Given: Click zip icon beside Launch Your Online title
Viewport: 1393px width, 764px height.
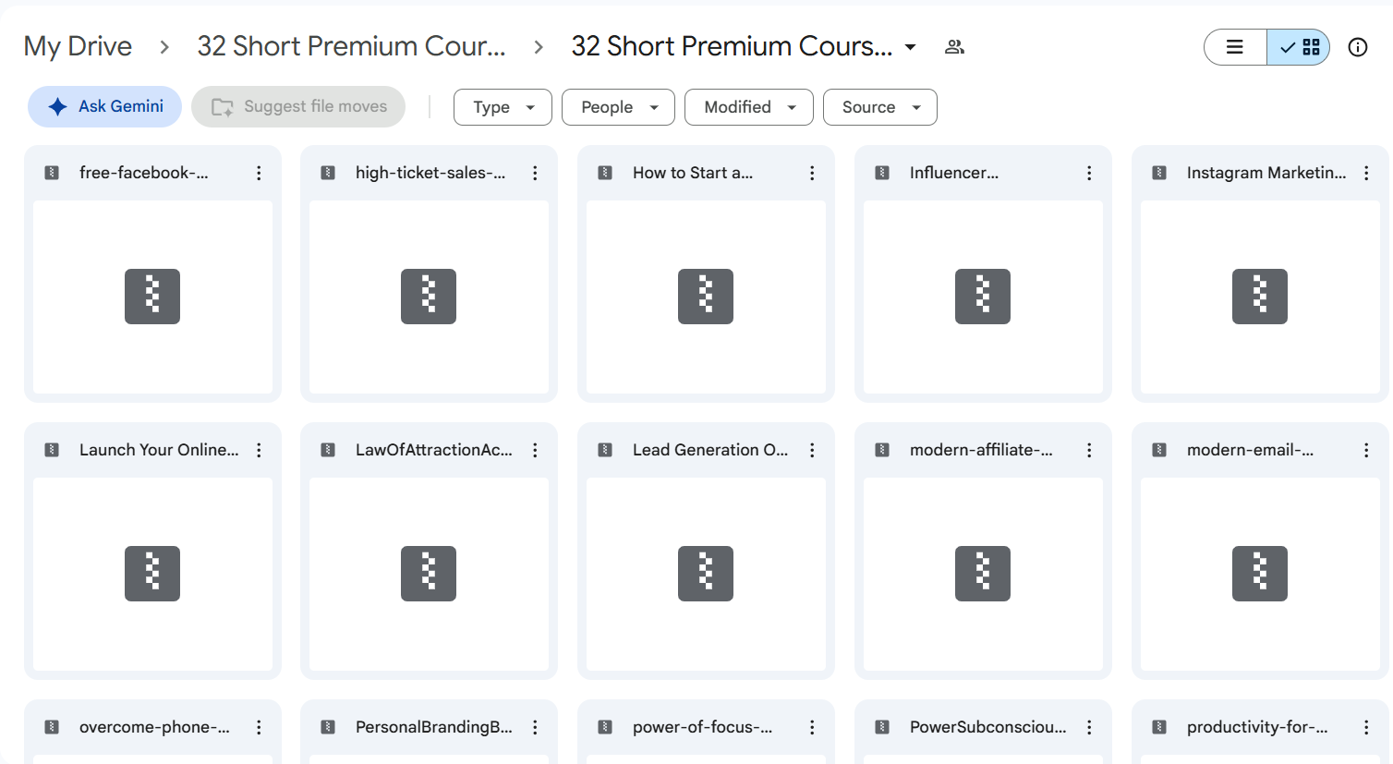Looking at the screenshot, I should 52,450.
